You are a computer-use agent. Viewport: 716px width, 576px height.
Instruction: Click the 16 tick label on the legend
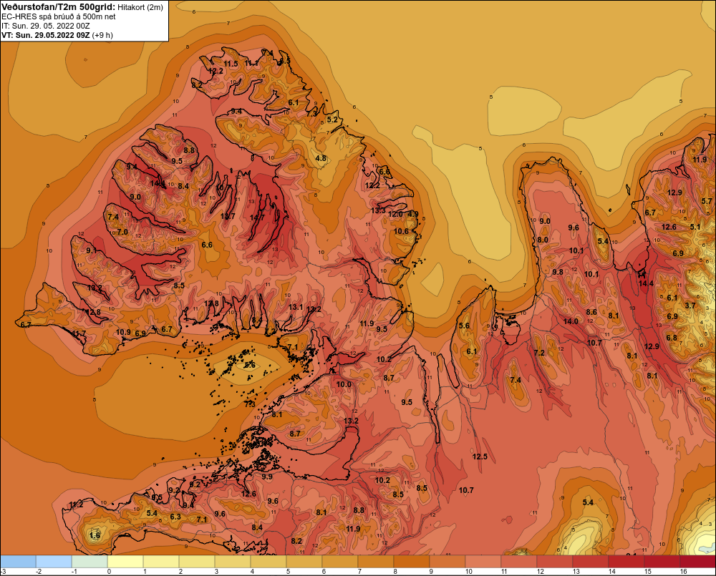[x=684, y=572]
